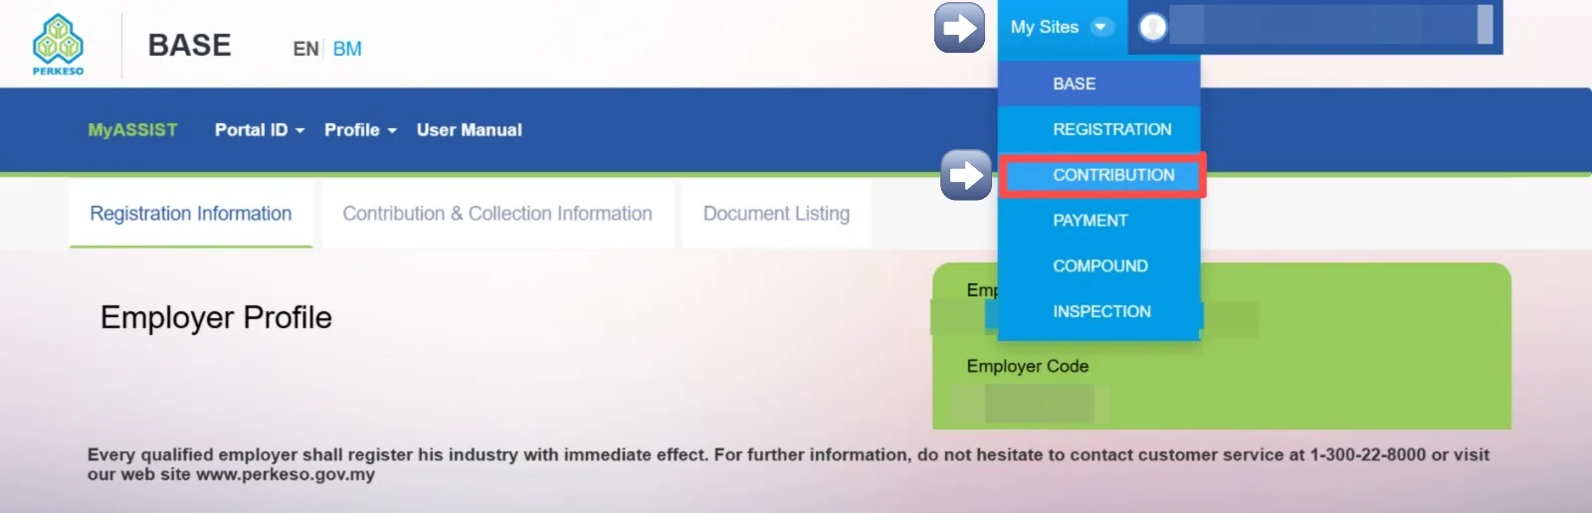Viewport: 1592px width, 513px height.
Task: Click the arrow icon beside My Sites
Action: (x=959, y=28)
